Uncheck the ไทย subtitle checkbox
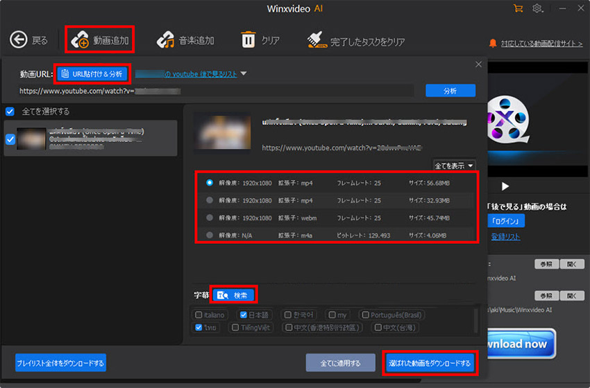The width and height of the screenshot is (590, 388). click(x=199, y=328)
